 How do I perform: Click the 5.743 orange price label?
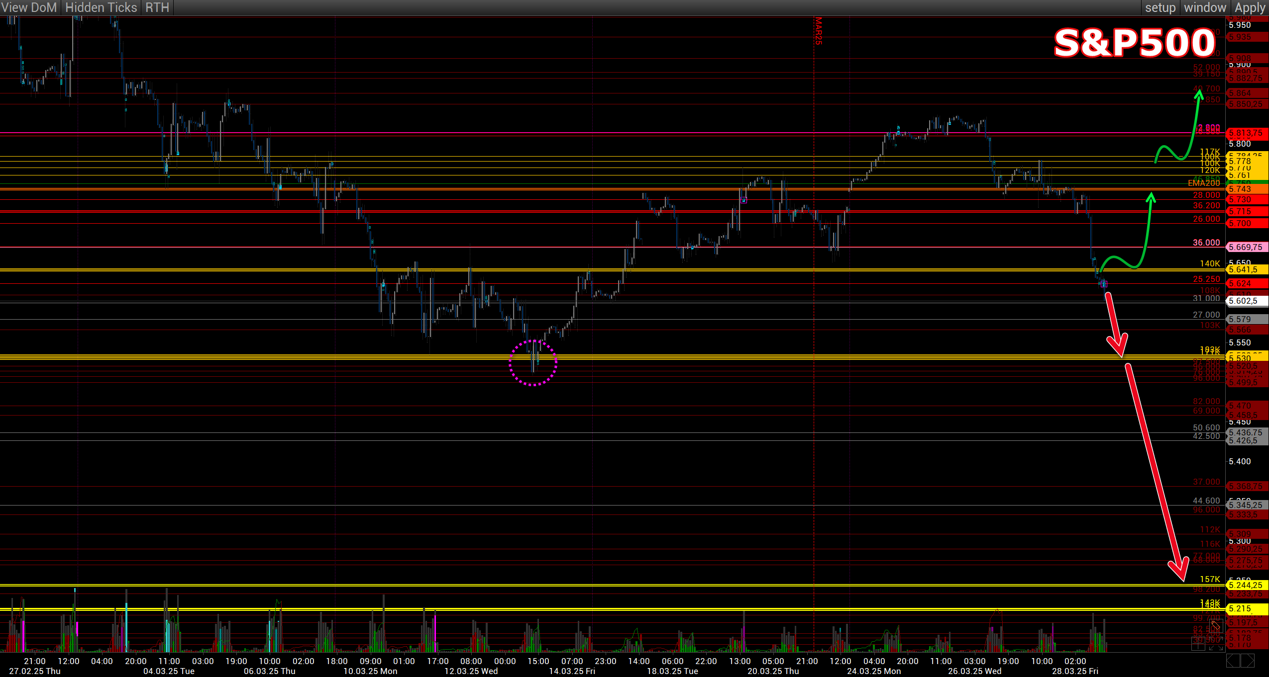(x=1247, y=189)
